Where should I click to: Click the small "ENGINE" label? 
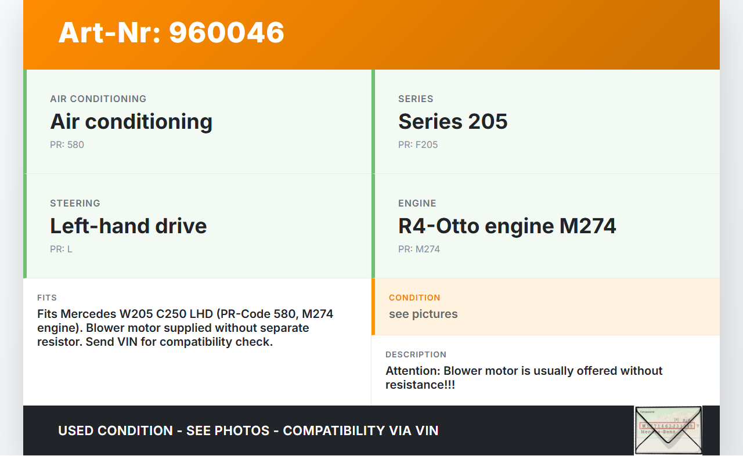(x=417, y=203)
